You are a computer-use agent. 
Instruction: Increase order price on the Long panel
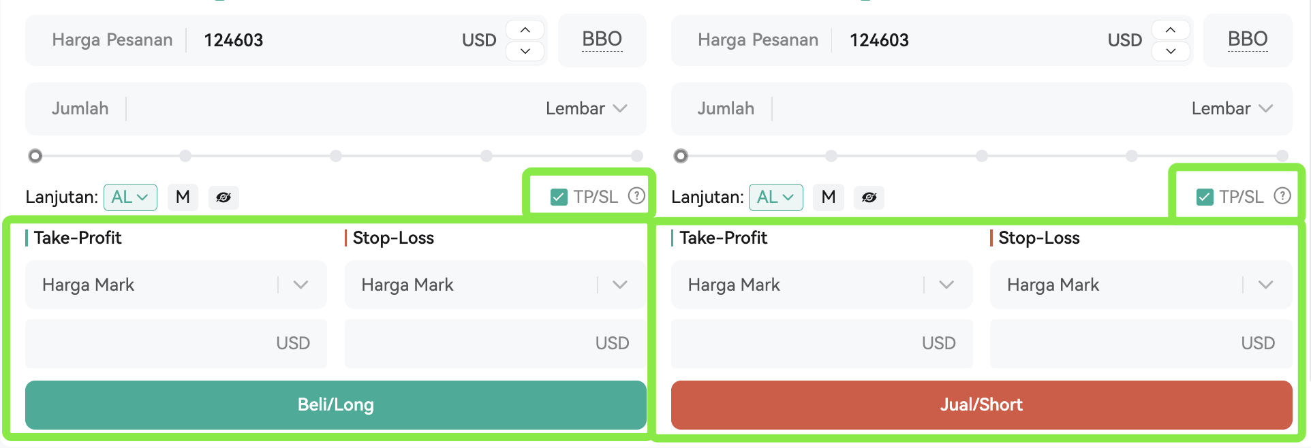coord(525,30)
